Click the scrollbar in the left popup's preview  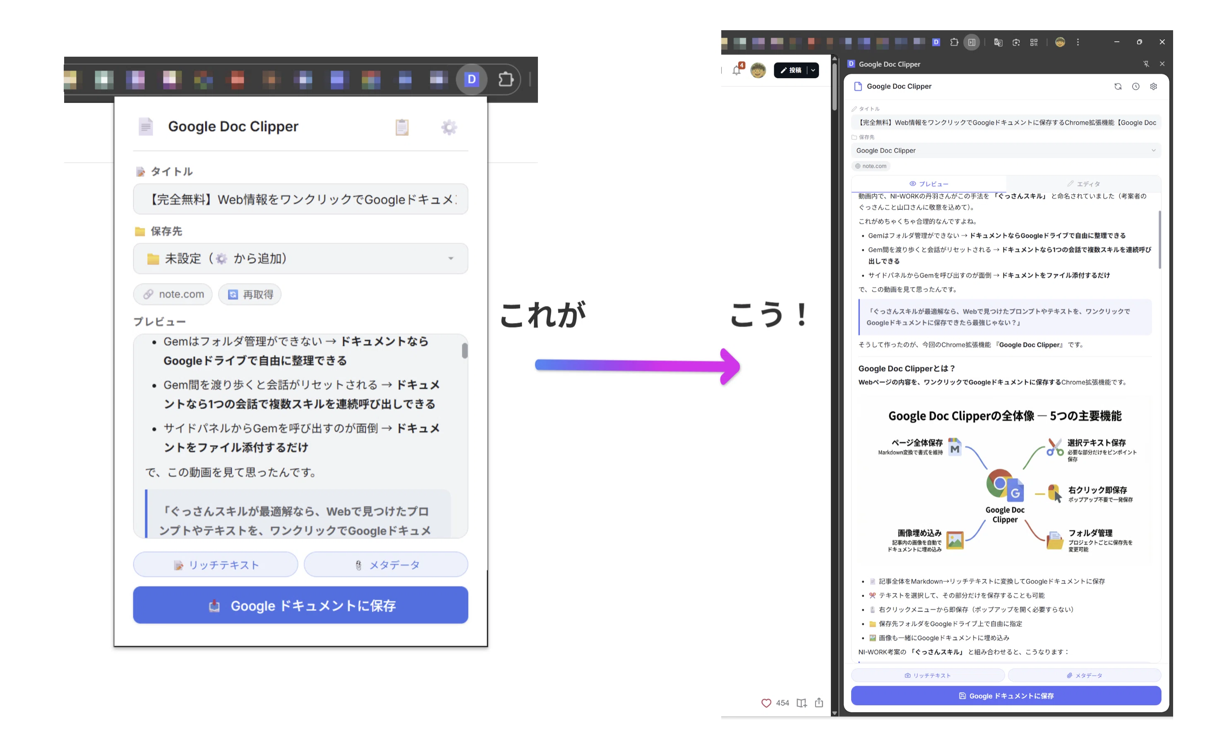464,351
